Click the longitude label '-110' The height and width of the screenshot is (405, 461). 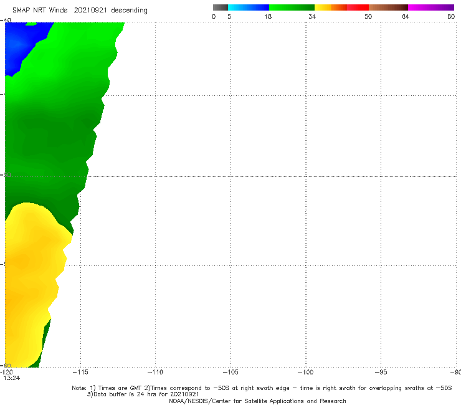pos(155,372)
